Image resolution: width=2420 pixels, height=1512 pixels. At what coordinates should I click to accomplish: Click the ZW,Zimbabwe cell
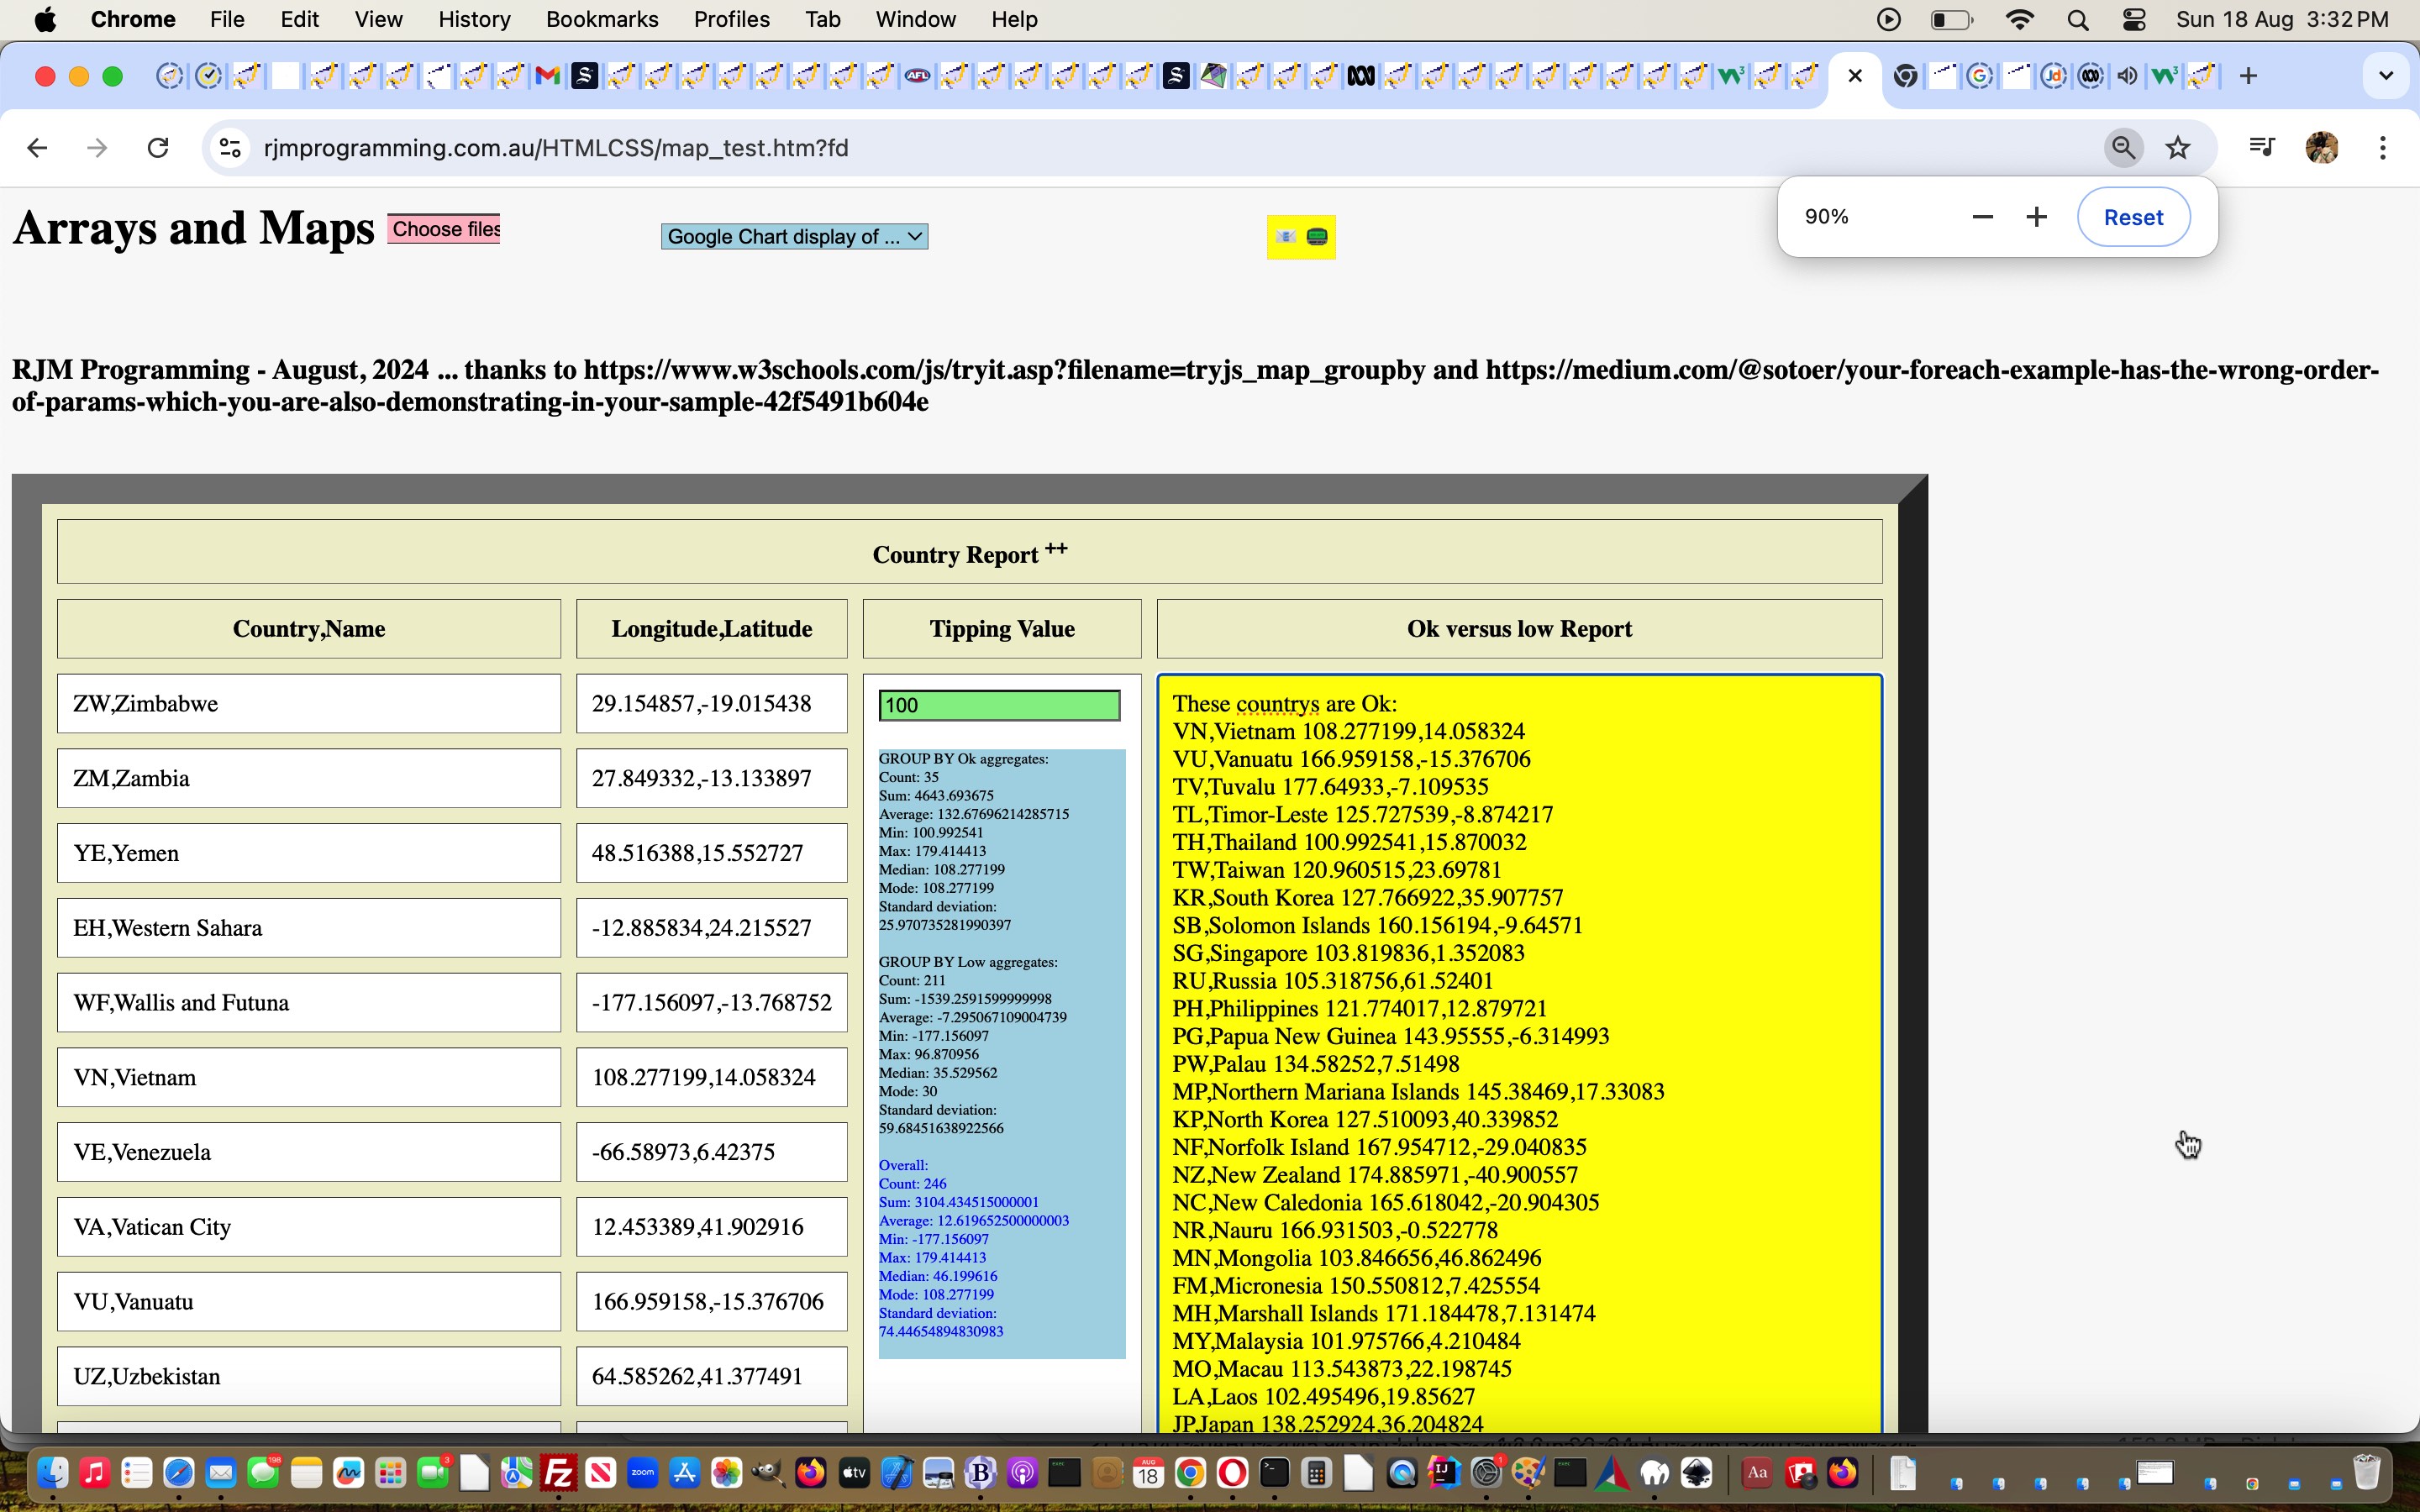[308, 703]
